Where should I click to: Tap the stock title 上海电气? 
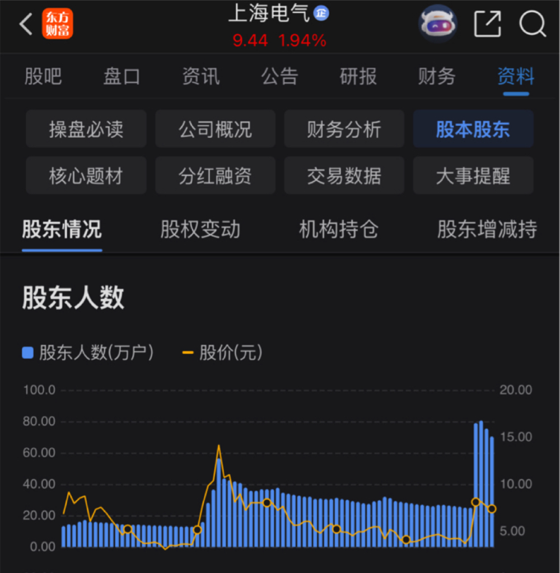269,13
